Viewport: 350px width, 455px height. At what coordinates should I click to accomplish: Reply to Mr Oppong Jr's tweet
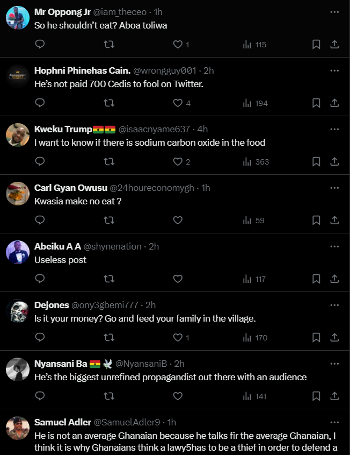point(40,44)
